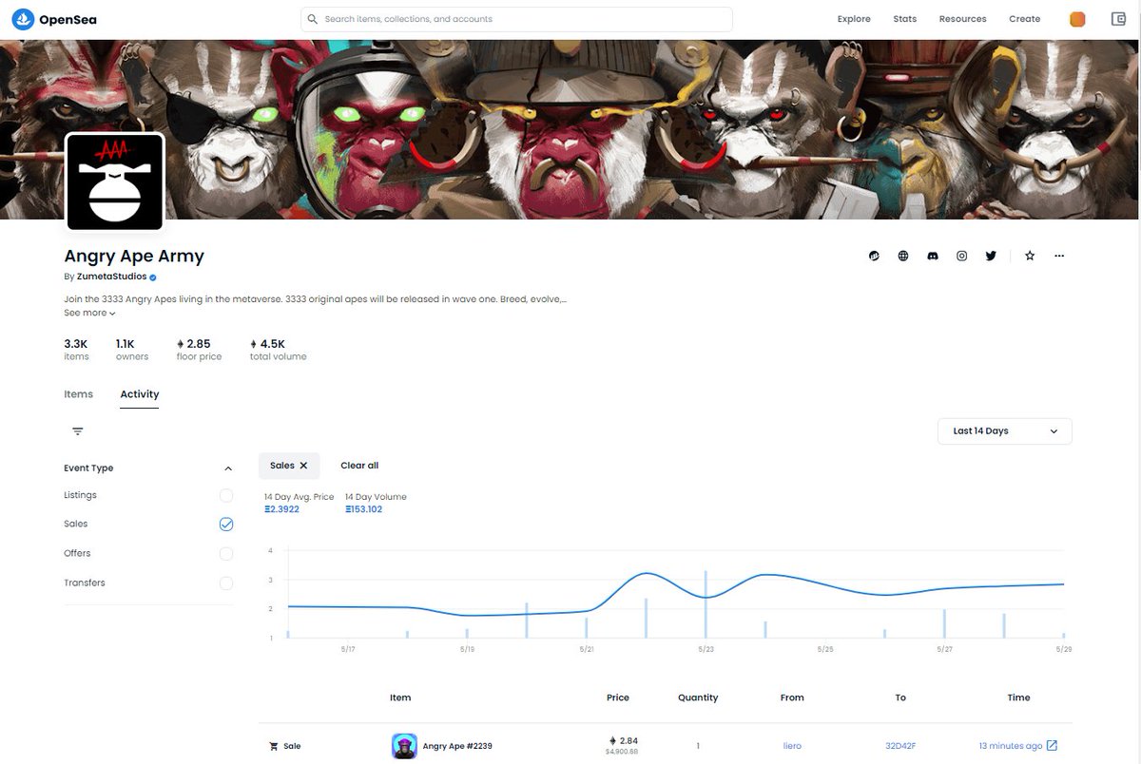Enable the Listings event filter

click(226, 495)
